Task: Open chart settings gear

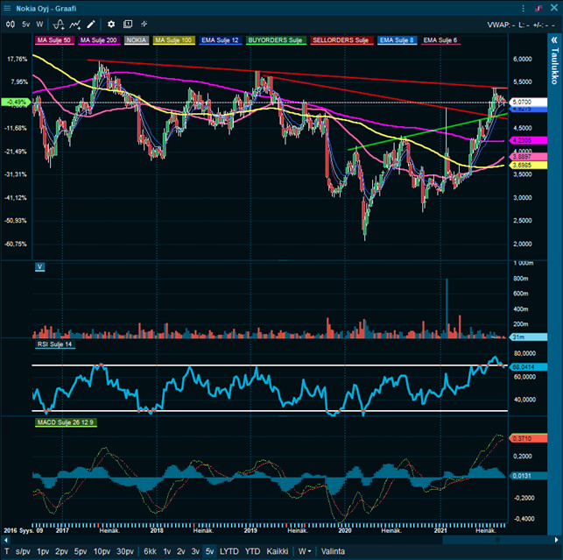Action: click(111, 24)
